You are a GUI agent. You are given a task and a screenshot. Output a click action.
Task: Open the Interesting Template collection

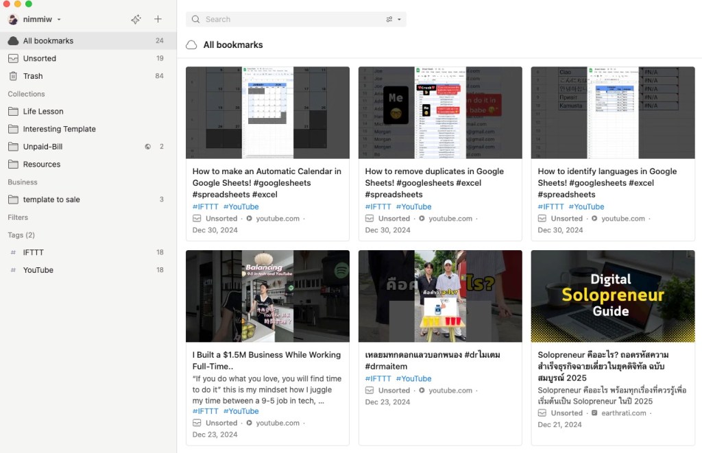88,129
